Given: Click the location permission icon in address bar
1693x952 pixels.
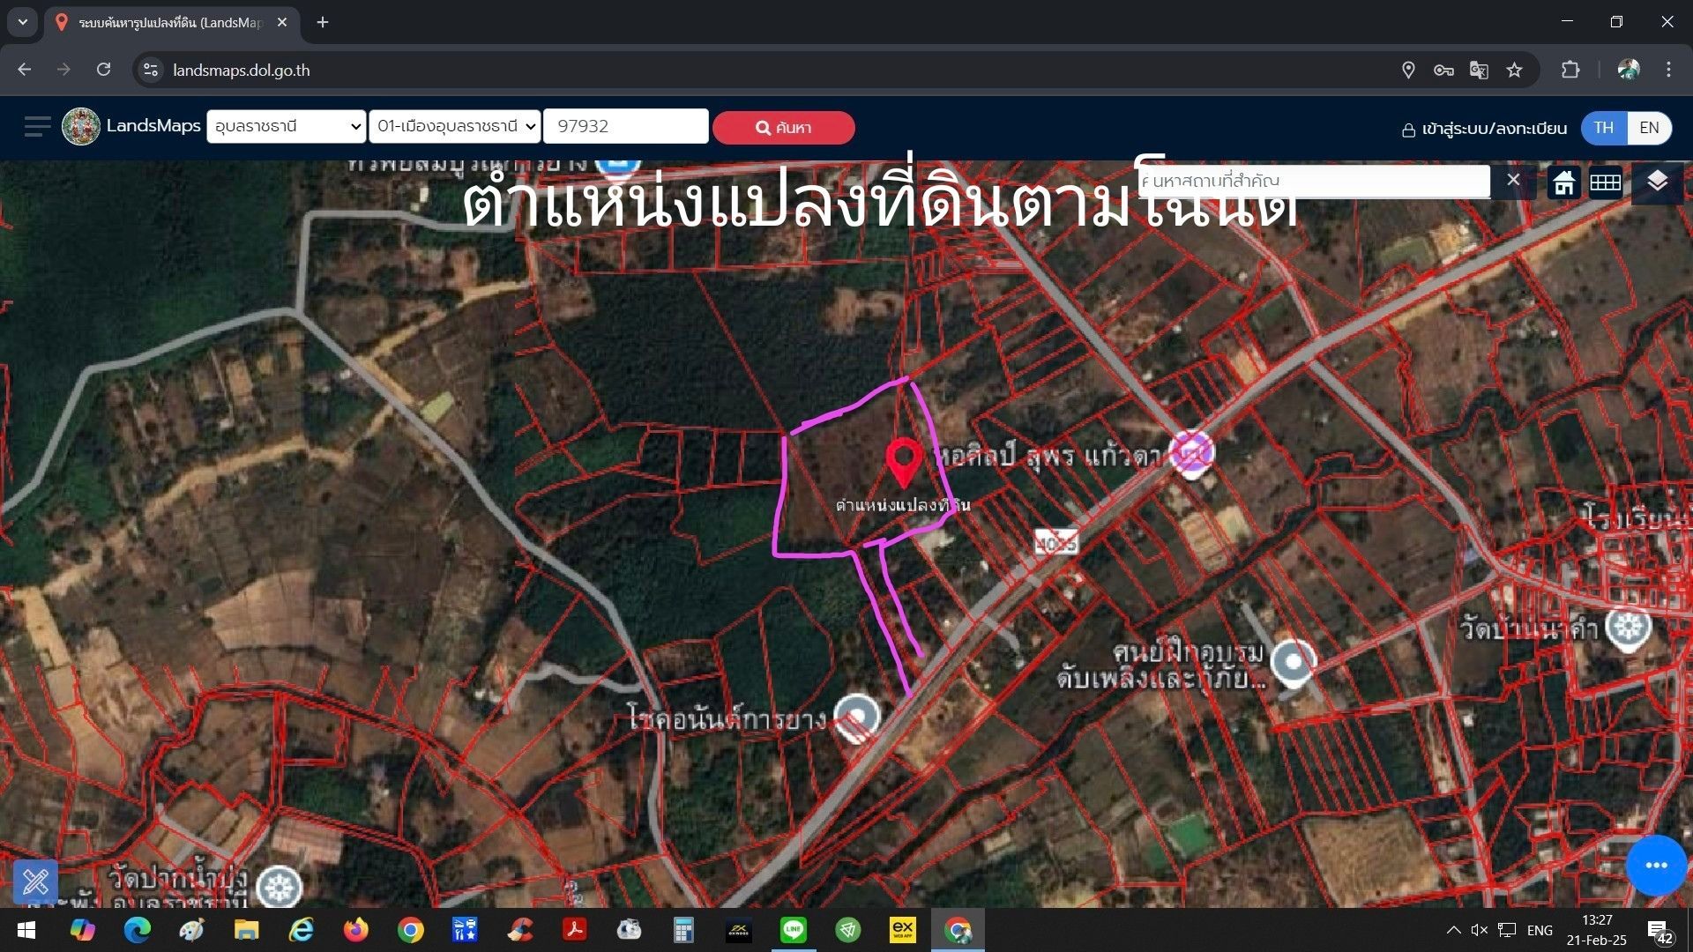Looking at the screenshot, I should coord(1408,70).
